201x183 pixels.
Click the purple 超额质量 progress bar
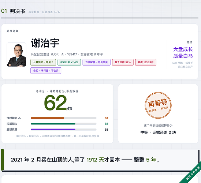64,130
